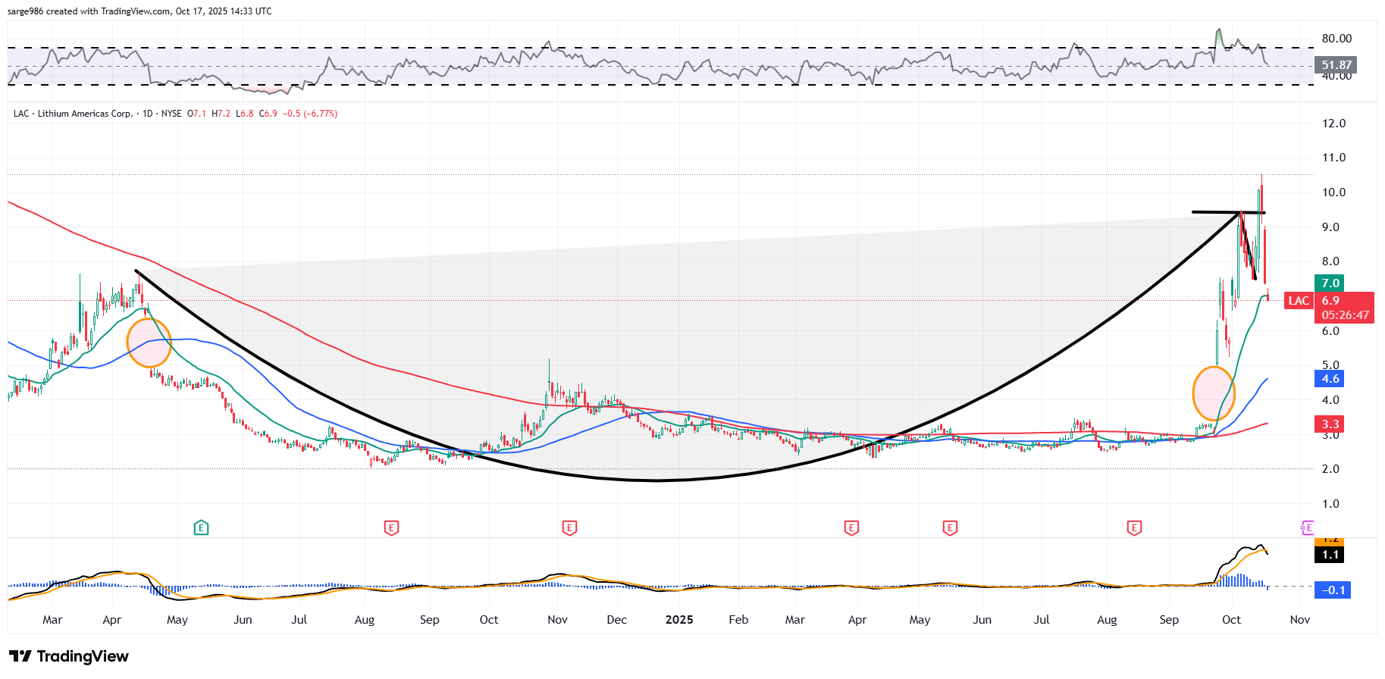Select the earnings marker near April 2025

pos(851,527)
